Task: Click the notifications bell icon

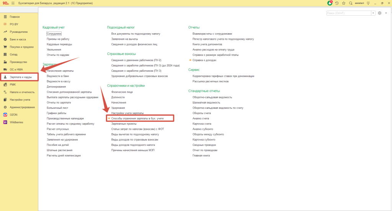Action: click(x=330, y=3)
